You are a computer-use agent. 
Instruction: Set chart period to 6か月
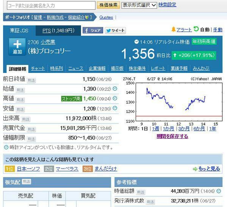pos(199,129)
